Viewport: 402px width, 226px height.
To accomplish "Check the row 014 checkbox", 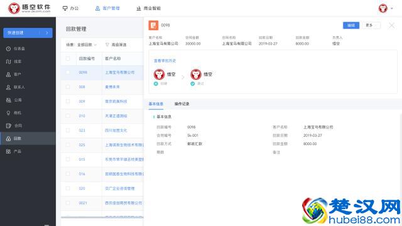I will point(68,174).
